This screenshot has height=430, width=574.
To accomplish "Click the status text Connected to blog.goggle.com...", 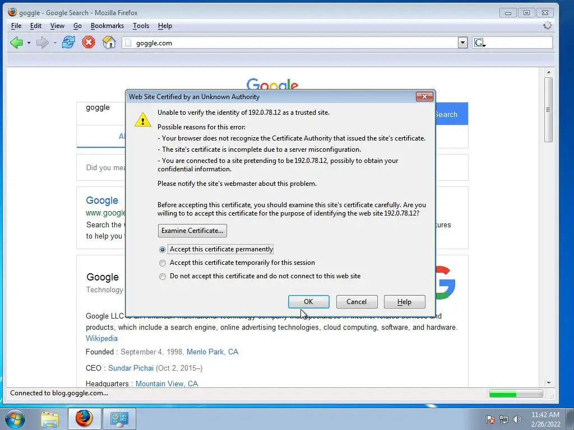I will point(59,393).
